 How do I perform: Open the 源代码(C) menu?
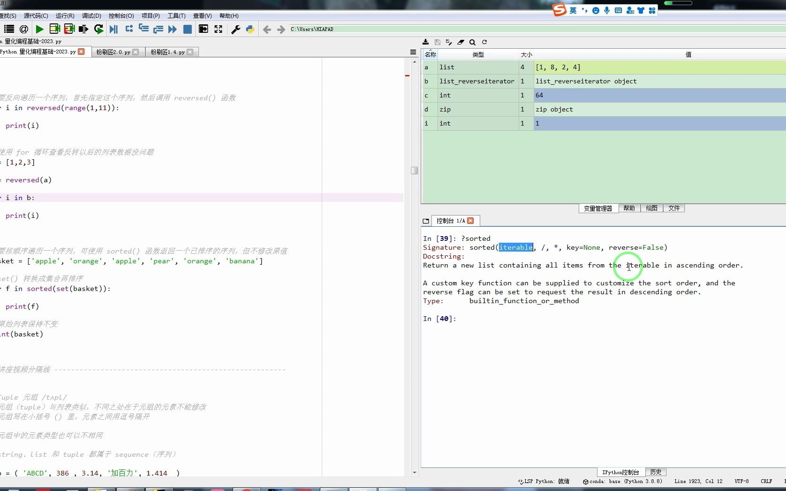[x=36, y=16]
